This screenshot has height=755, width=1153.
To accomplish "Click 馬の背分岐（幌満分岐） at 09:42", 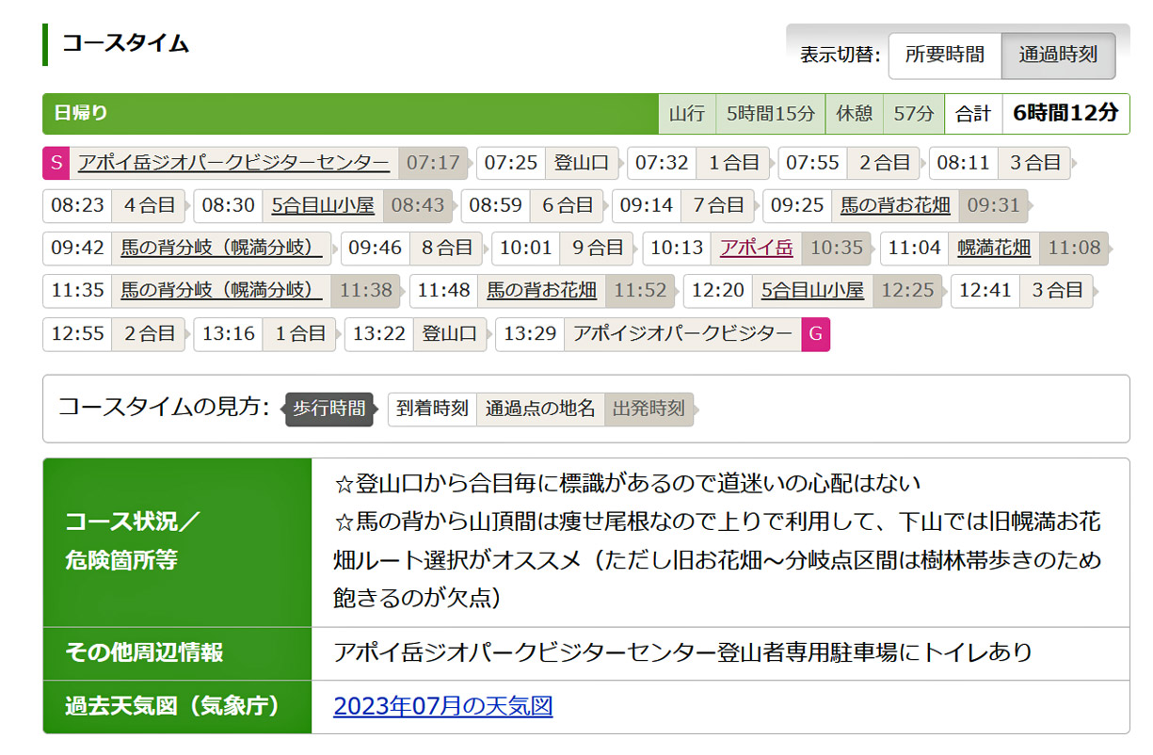I will coord(221,249).
